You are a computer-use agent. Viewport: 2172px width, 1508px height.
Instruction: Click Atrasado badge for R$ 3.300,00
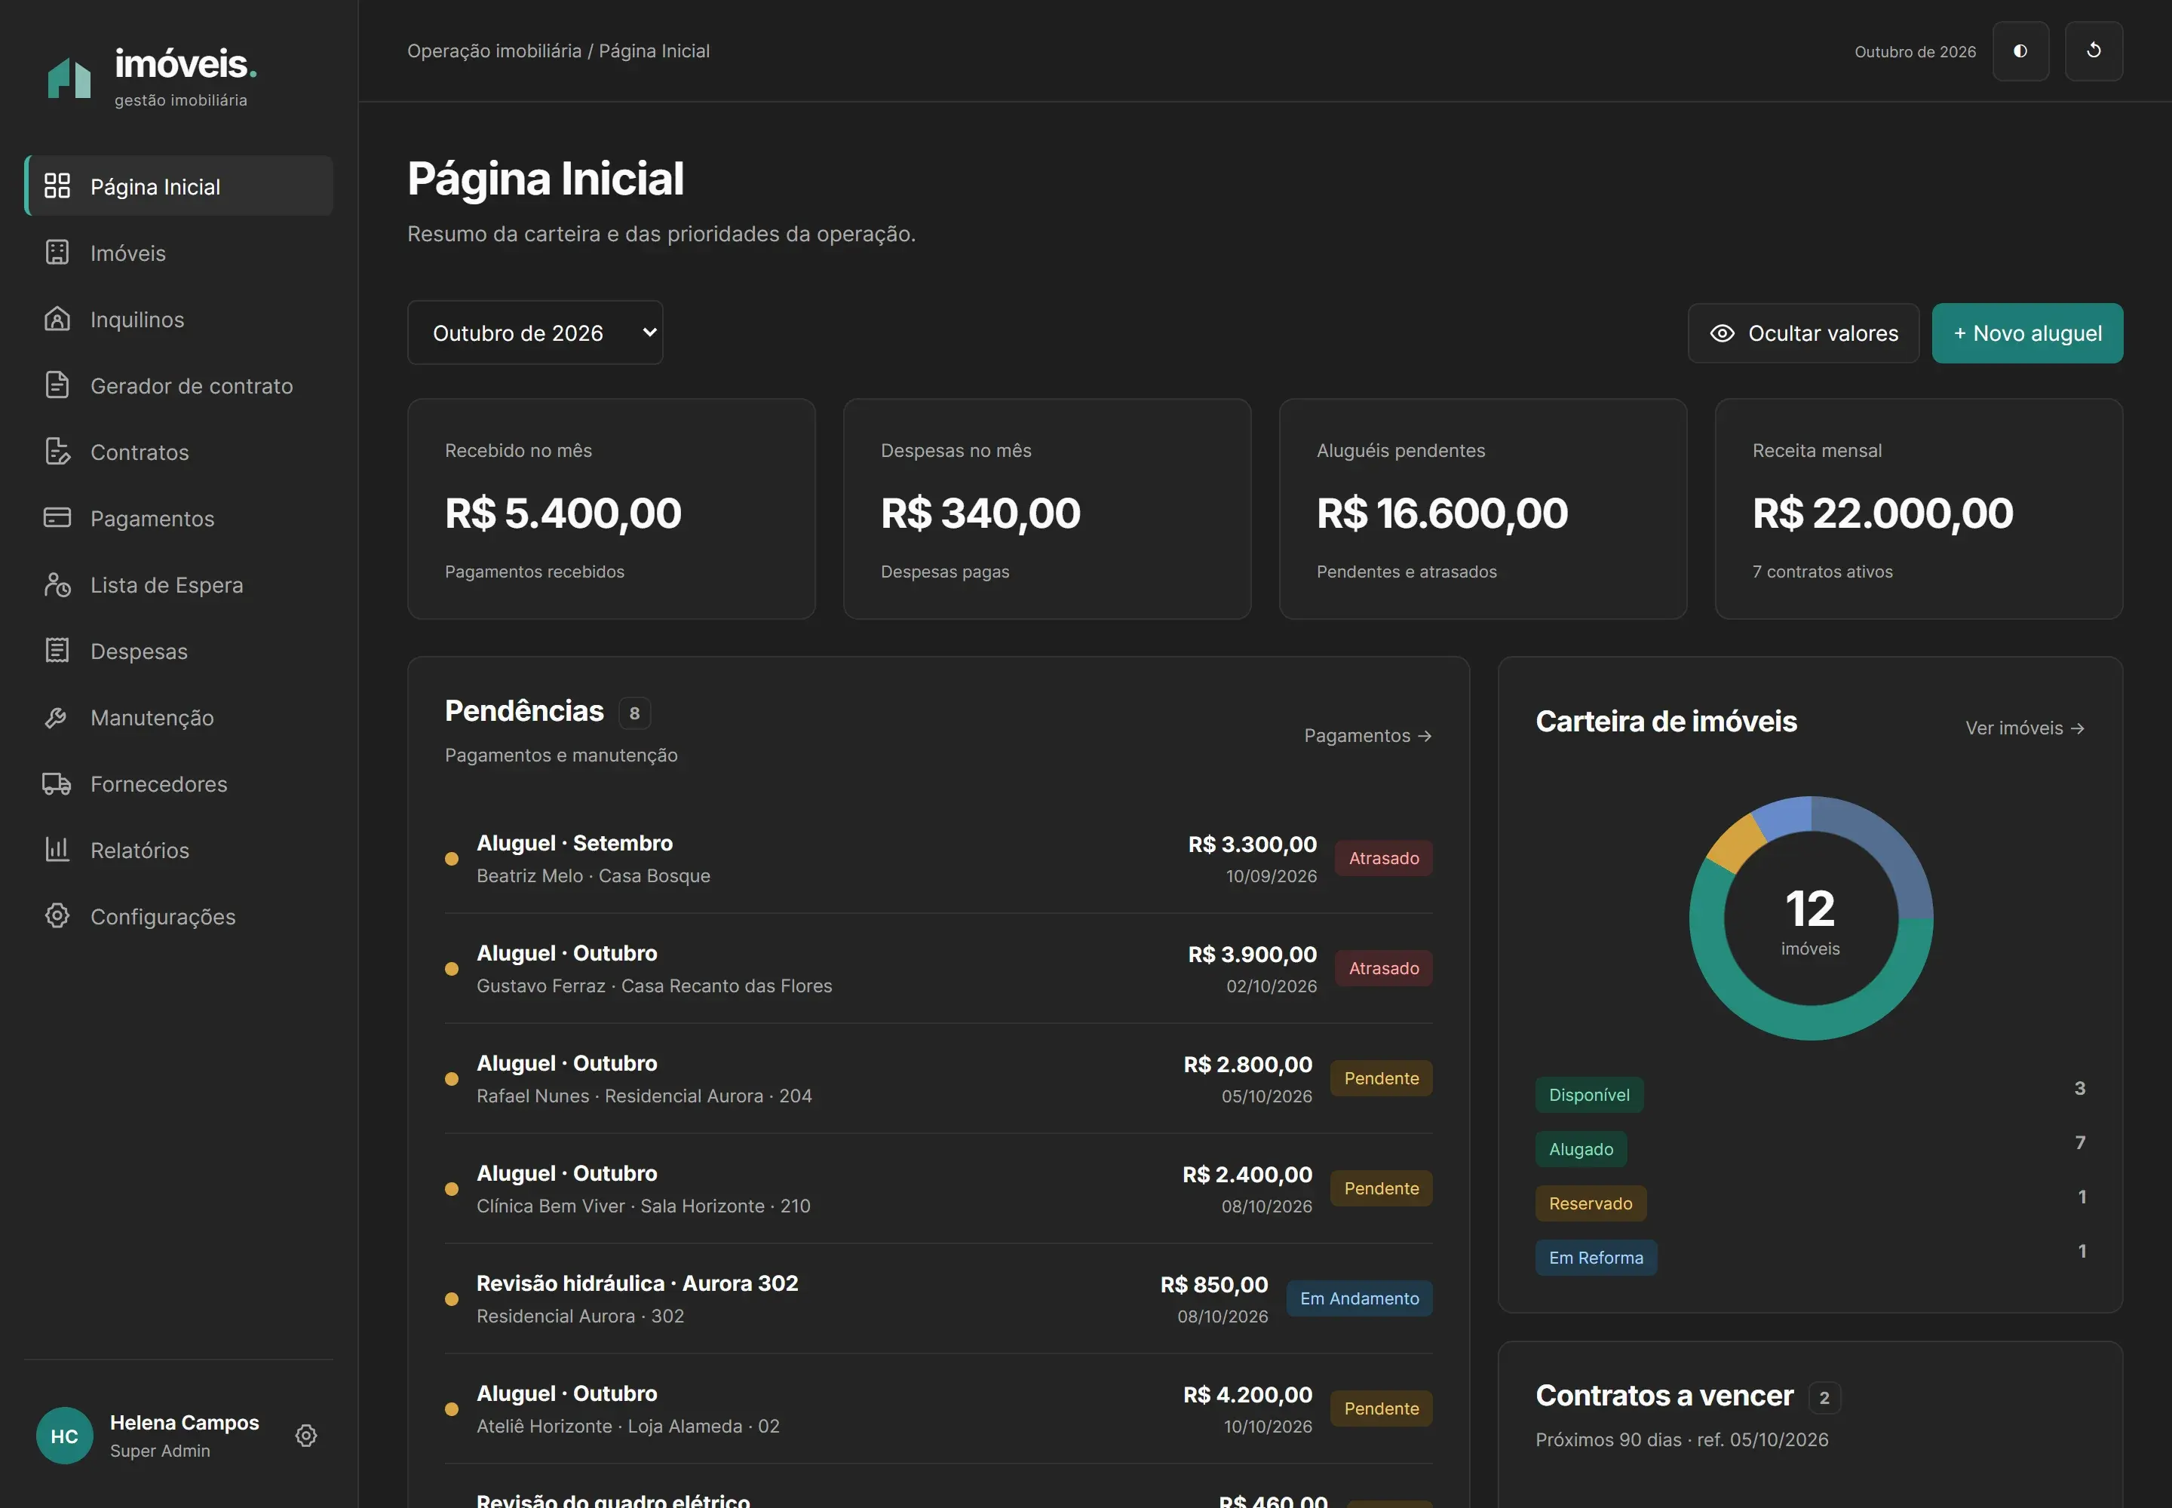tap(1384, 858)
